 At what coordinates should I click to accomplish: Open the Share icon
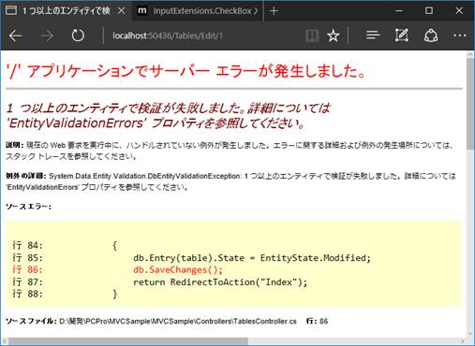[x=431, y=36]
